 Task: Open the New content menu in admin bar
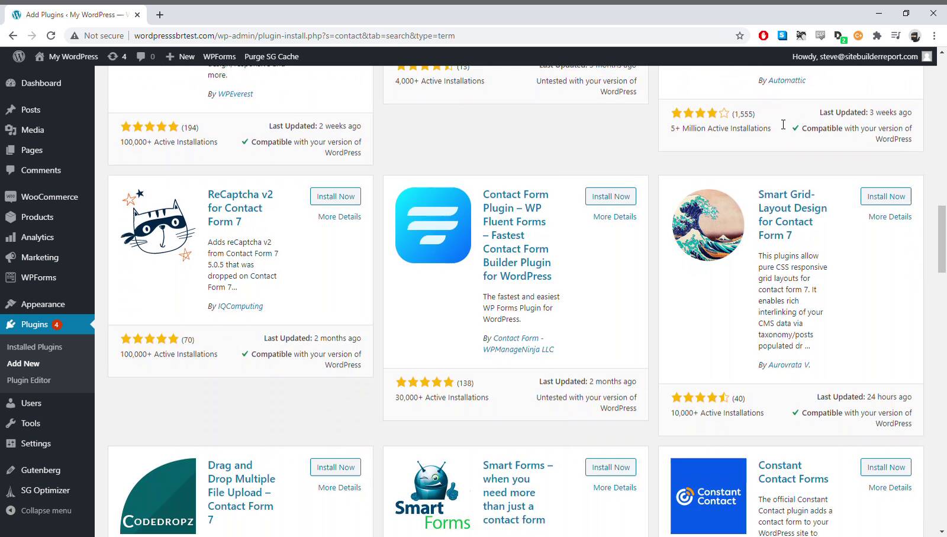(181, 57)
